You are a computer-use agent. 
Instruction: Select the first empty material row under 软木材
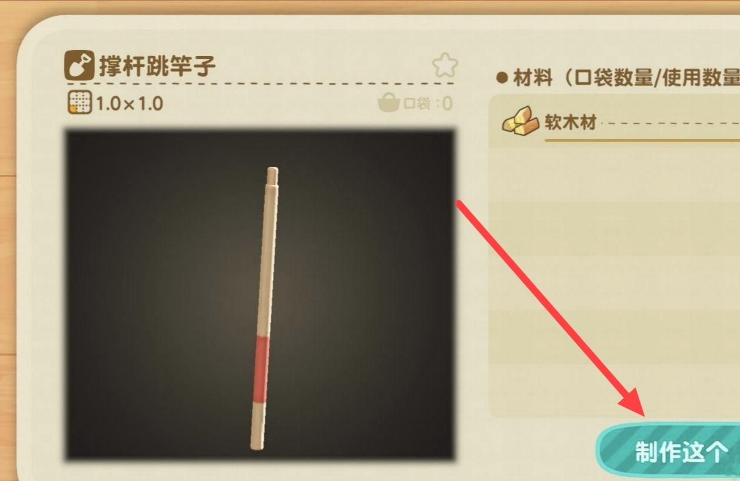point(615,174)
